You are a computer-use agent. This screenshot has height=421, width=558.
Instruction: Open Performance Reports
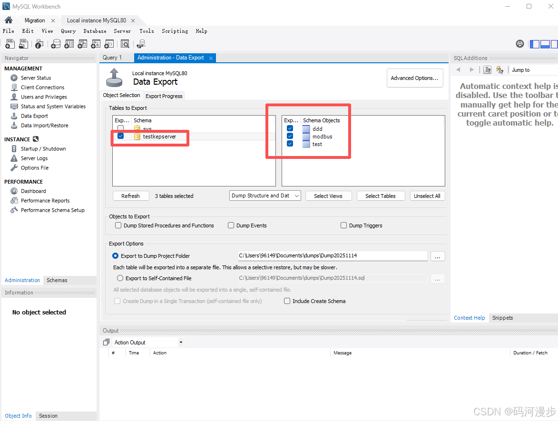tap(45, 201)
